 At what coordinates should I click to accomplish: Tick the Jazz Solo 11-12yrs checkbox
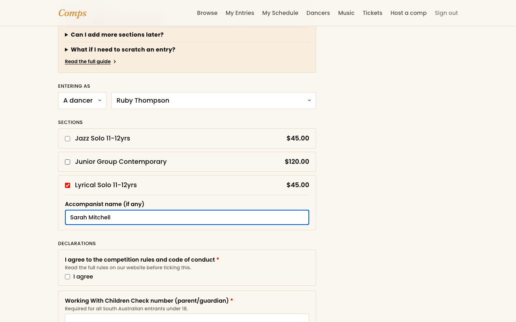click(67, 138)
